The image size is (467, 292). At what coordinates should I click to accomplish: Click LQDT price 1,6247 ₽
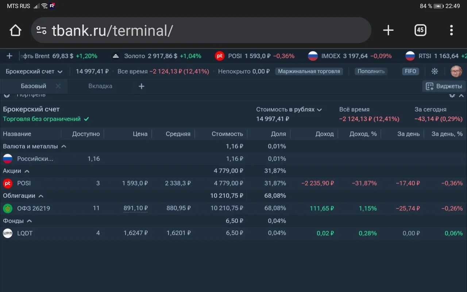click(135, 233)
